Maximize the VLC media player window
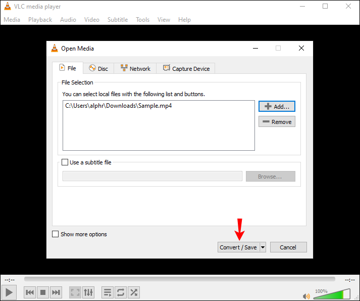This screenshot has height=301, width=360. (325, 6)
